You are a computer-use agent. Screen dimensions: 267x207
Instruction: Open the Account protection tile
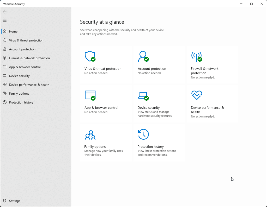click(x=159, y=64)
